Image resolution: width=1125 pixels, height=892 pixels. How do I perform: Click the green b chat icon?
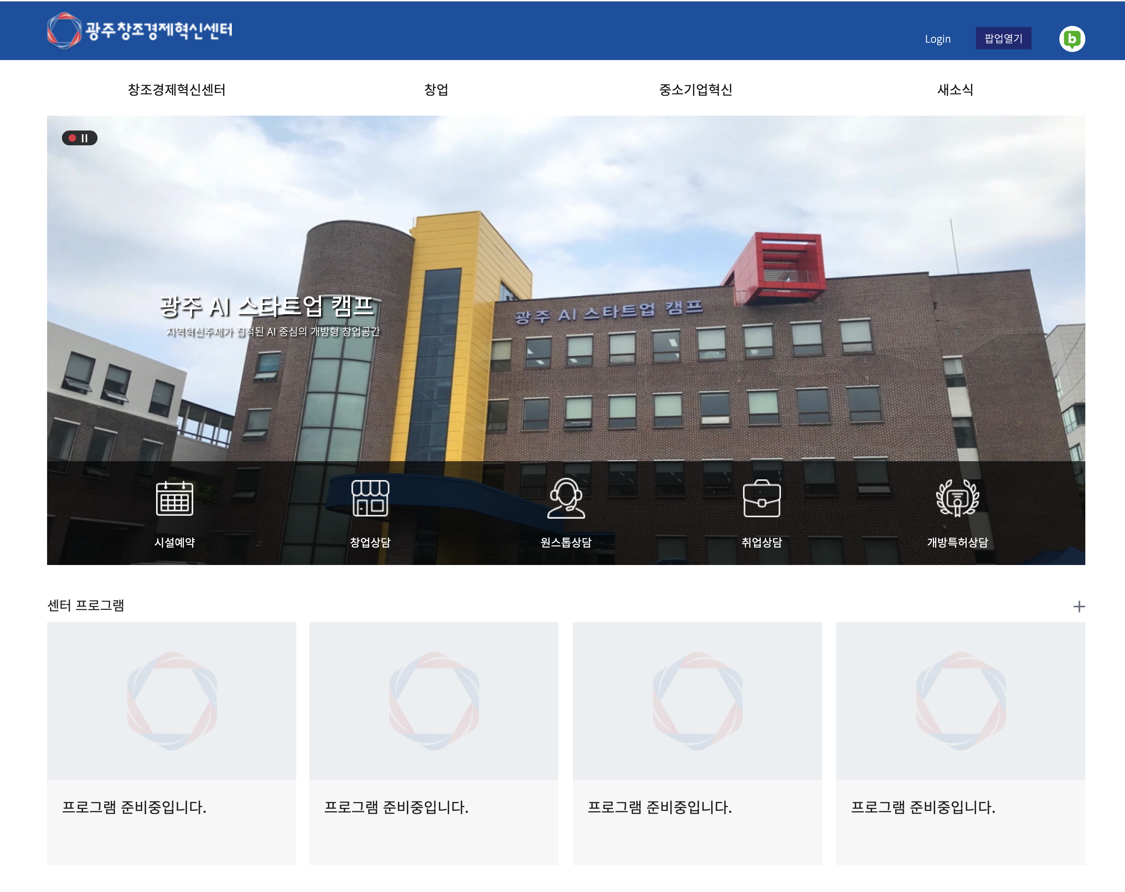1072,39
